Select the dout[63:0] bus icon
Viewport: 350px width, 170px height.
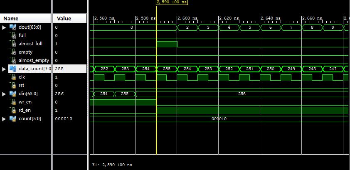click(x=13, y=27)
